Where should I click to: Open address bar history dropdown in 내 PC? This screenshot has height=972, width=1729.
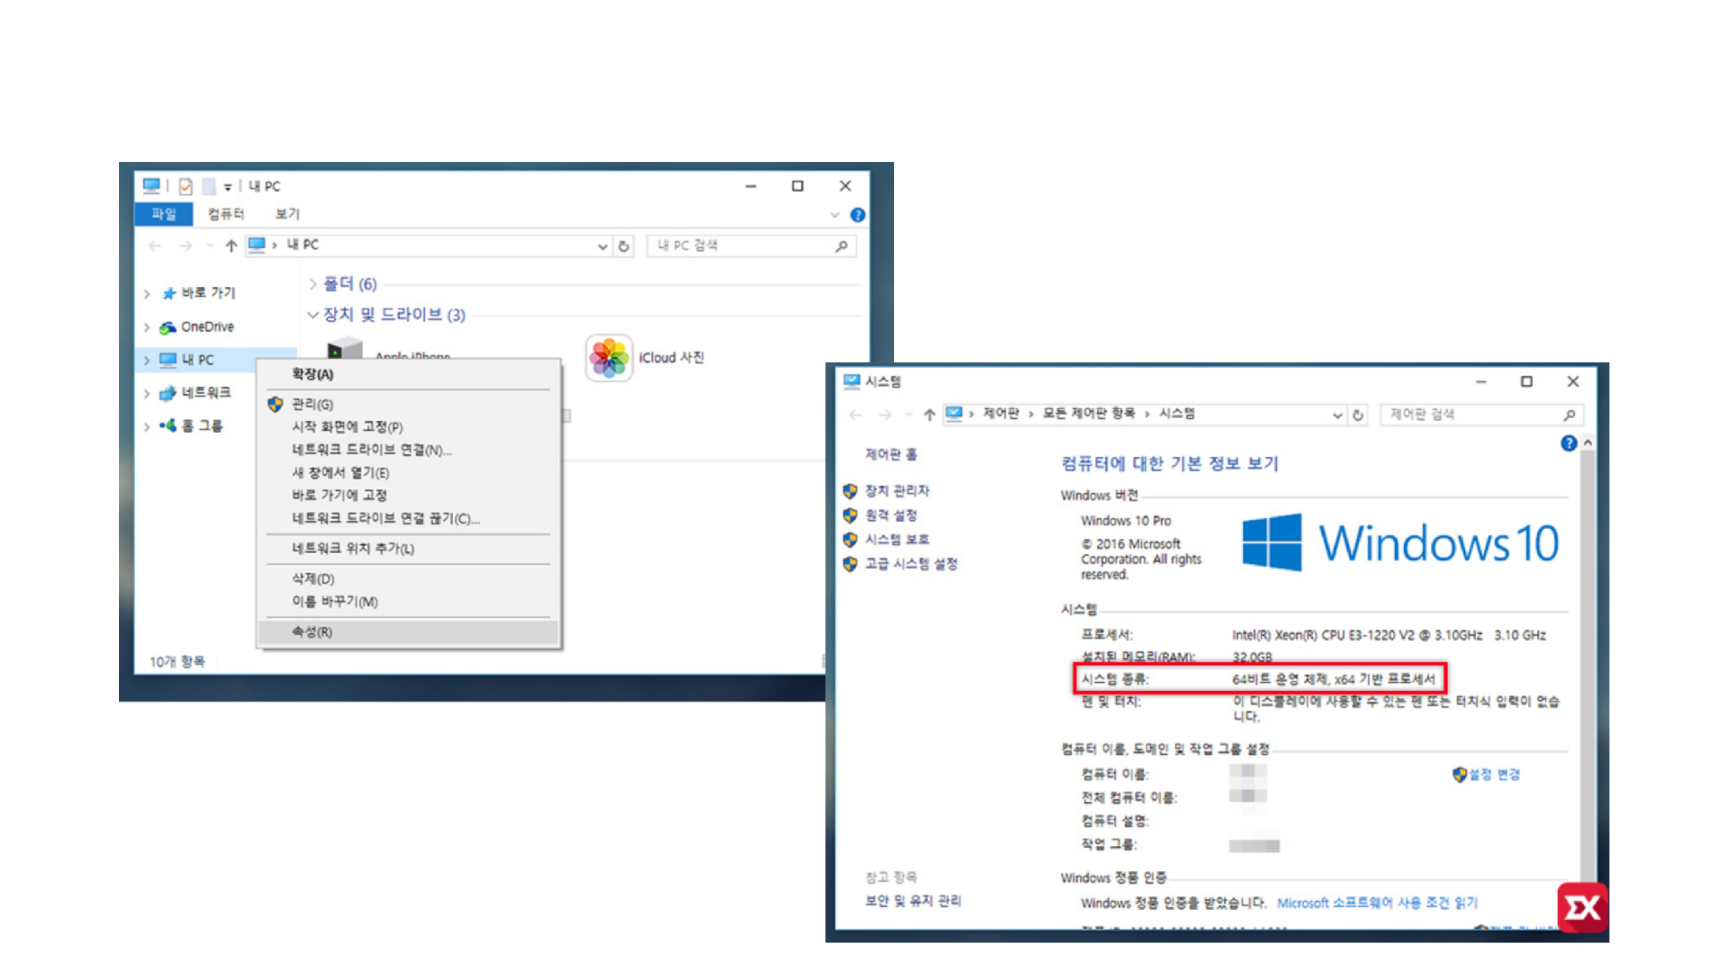602,246
